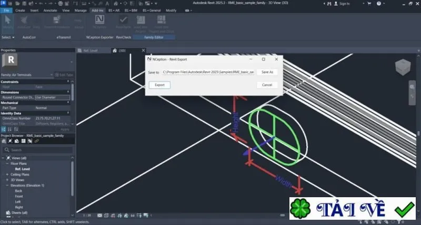The width and height of the screenshot is (421, 225).
Task: Expand the 3D Views tree node
Action: (x=7, y=180)
